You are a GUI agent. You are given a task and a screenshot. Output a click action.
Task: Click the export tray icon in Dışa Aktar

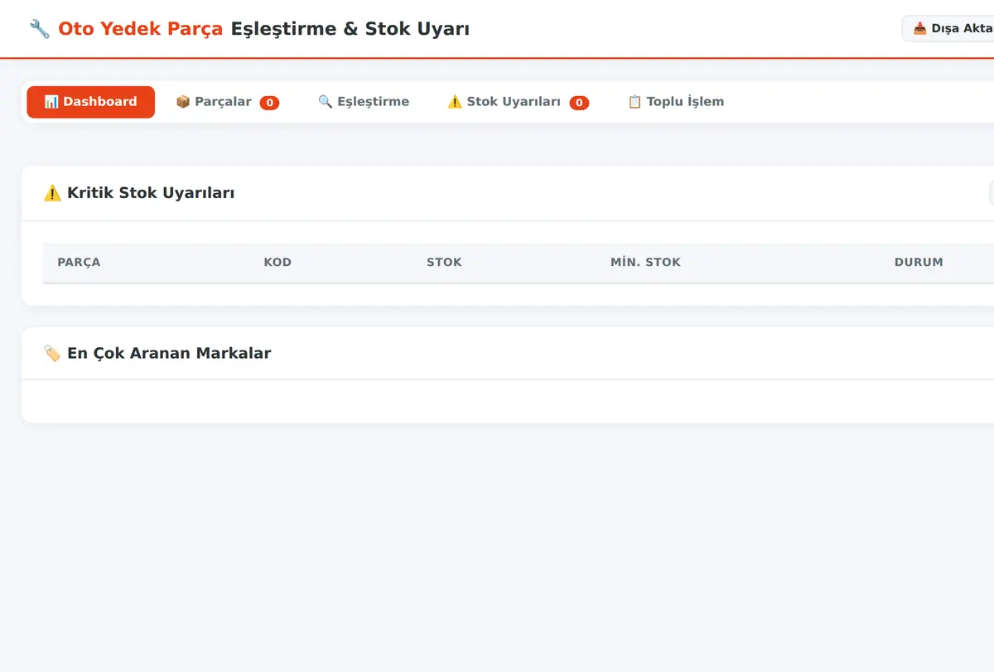click(919, 28)
